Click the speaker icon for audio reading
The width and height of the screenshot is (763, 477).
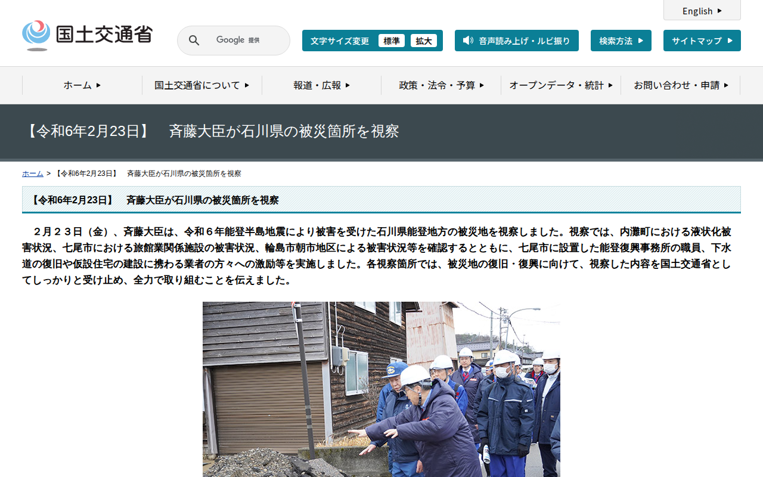(468, 41)
